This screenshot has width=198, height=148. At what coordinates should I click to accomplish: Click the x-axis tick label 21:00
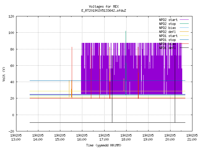click(x=192, y=140)
